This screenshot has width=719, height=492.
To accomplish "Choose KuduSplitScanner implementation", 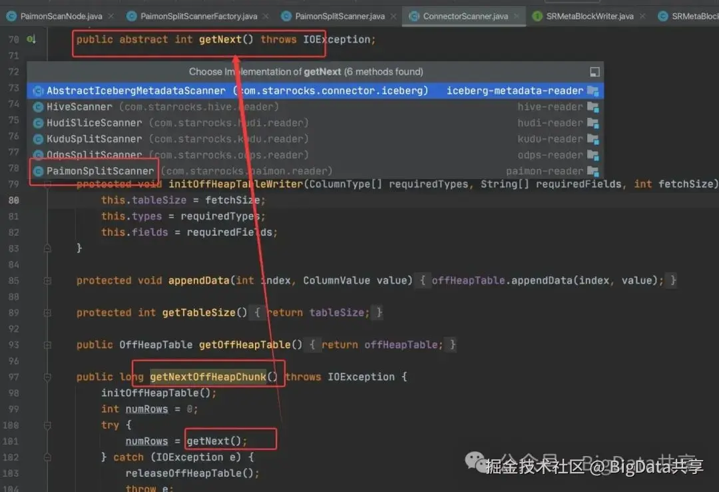I will pos(315,138).
